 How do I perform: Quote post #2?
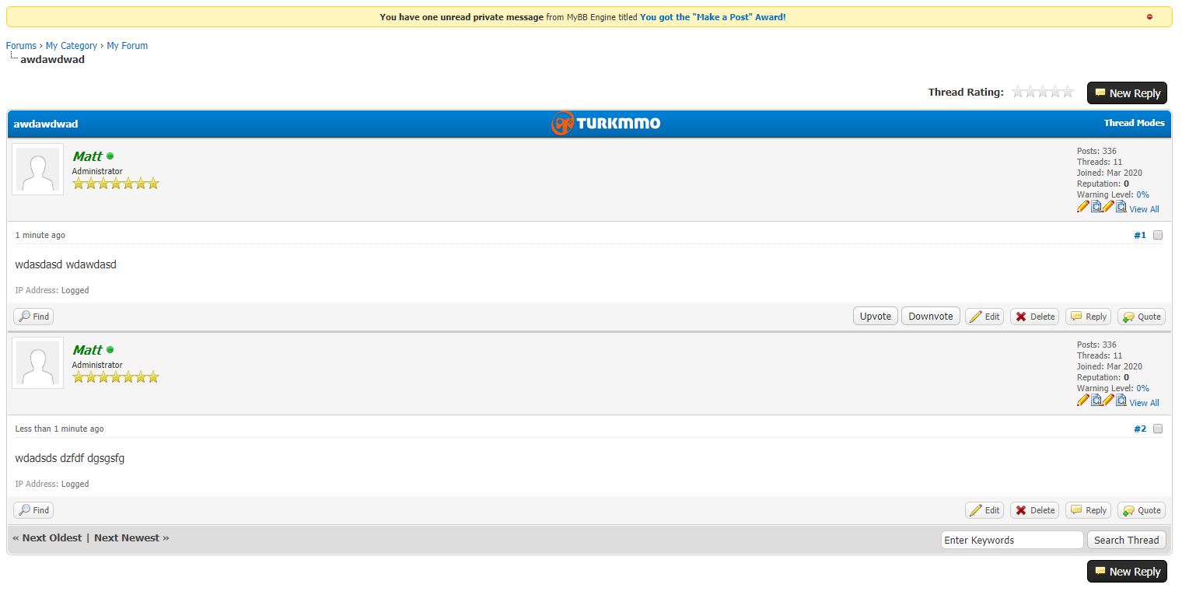1142,510
